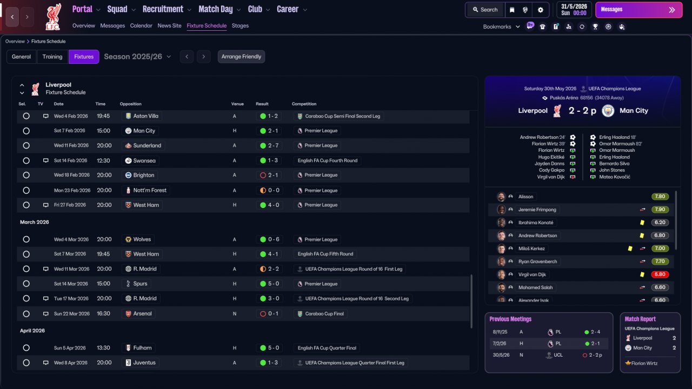
Task: Go to the next season arrow button
Action: tap(203, 57)
